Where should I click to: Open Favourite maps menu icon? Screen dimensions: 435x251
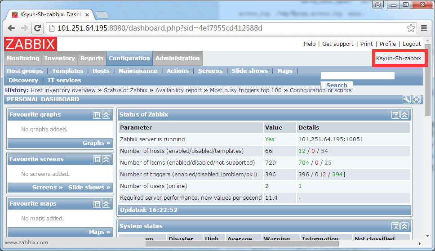[x=97, y=204]
